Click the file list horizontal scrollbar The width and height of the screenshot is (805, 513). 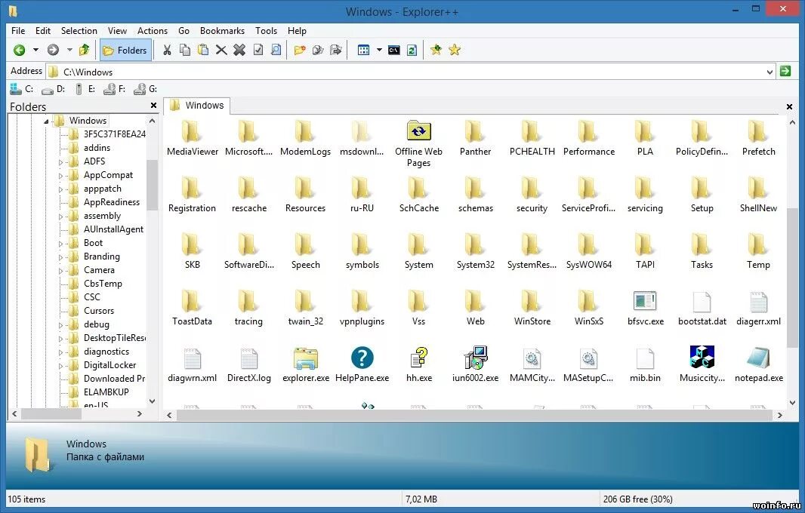tap(474, 415)
